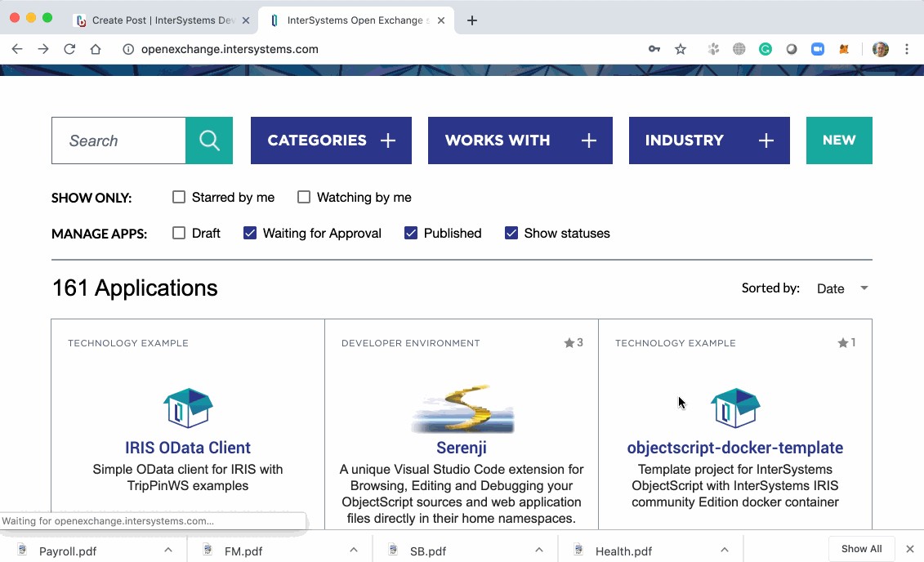
Task: Open Chrome's three-dot menu
Action: (x=907, y=49)
